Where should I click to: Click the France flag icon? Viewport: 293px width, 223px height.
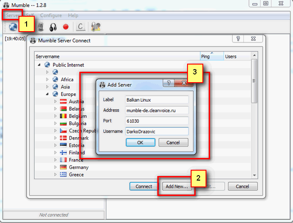(x=63, y=160)
